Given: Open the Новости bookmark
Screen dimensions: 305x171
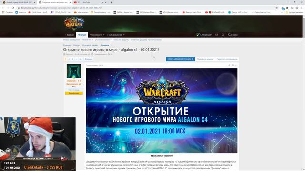Looking at the screenshot, I should pos(20,12).
